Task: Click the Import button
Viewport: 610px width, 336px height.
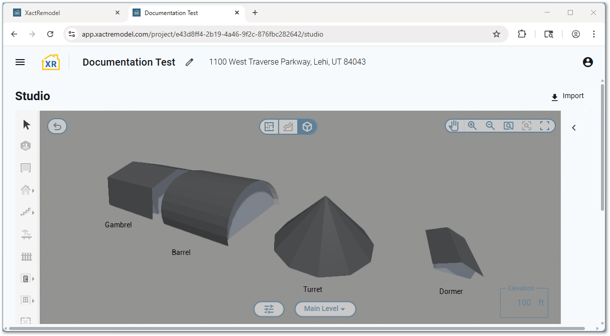Action: (567, 96)
